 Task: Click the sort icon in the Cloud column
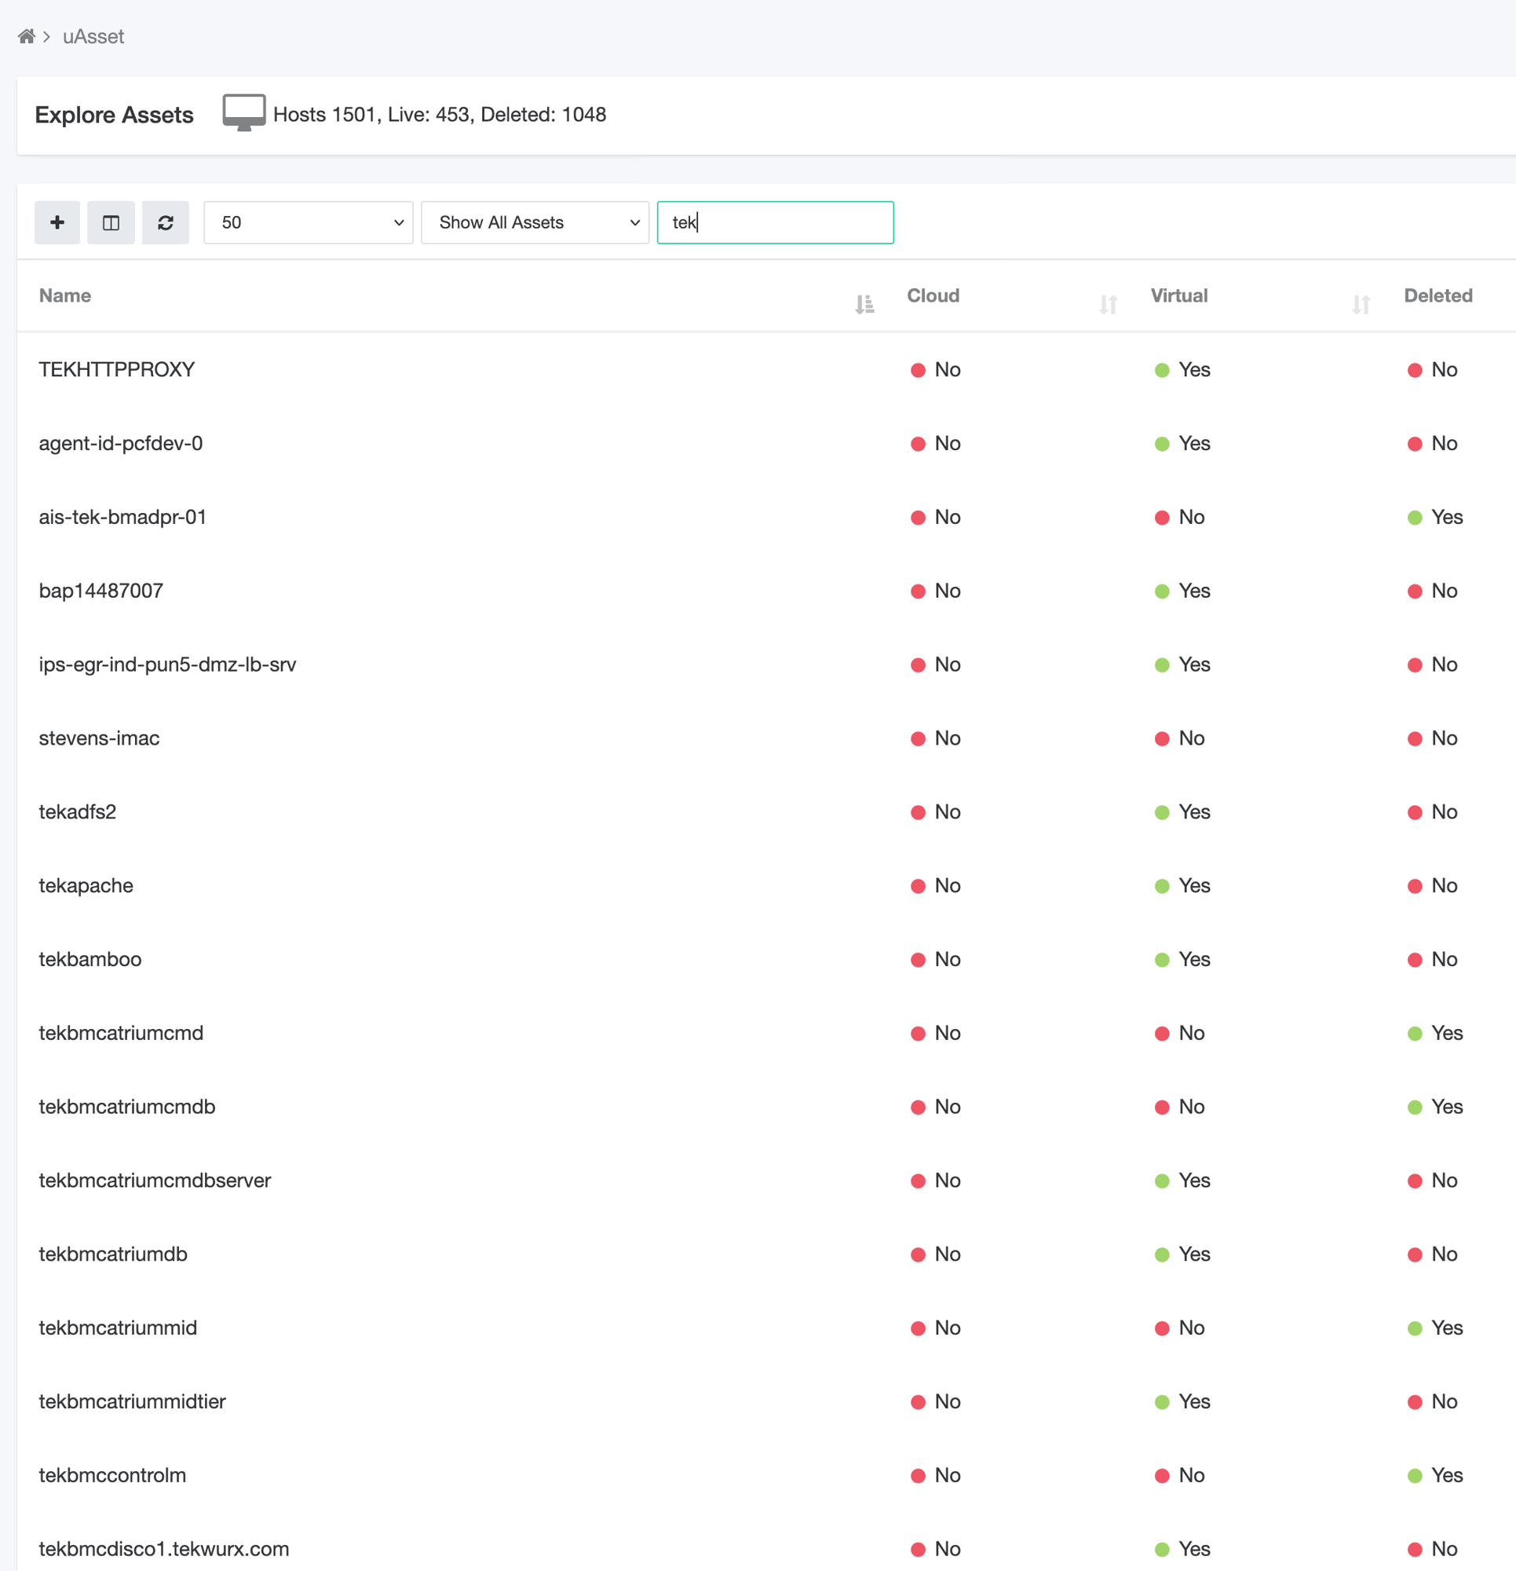point(1109,304)
